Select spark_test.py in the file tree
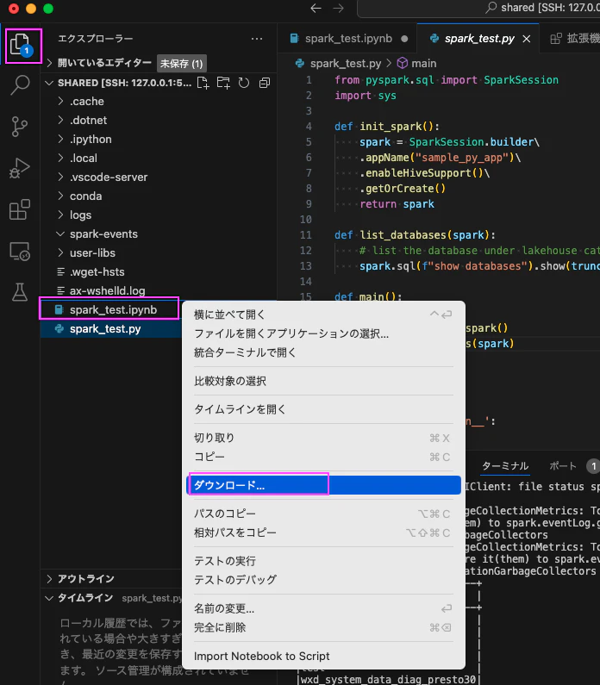Image resolution: width=600 pixels, height=685 pixels. [110, 329]
